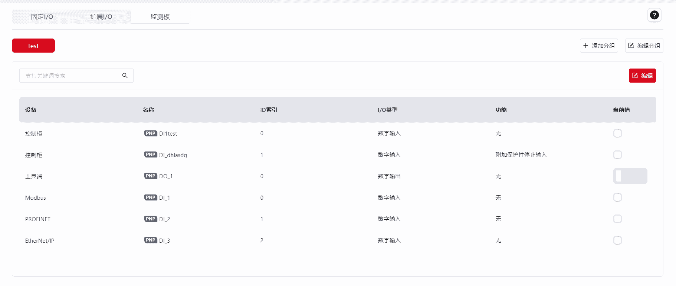Click the Modbus DI_1 current value indicator
676x286 pixels.
(617, 197)
